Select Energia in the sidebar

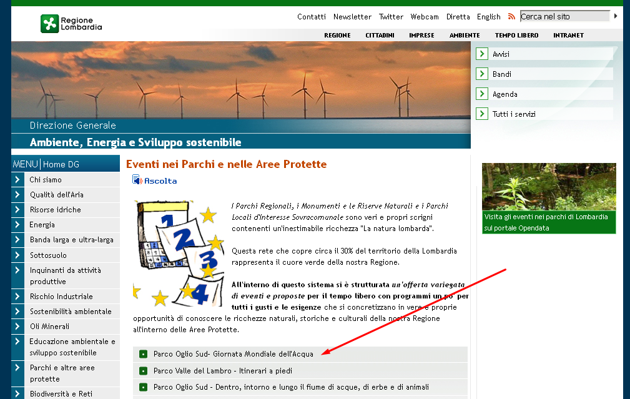(x=42, y=225)
